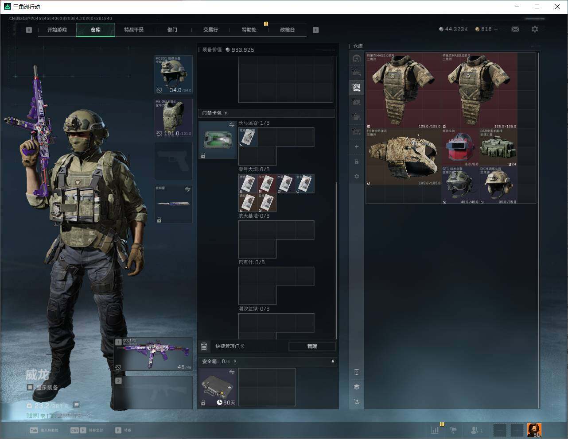Click the 巴克什: 0/6 label
The height and width of the screenshot is (439, 568).
(252, 262)
